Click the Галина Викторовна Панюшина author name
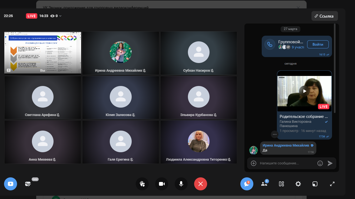 [x=295, y=124]
